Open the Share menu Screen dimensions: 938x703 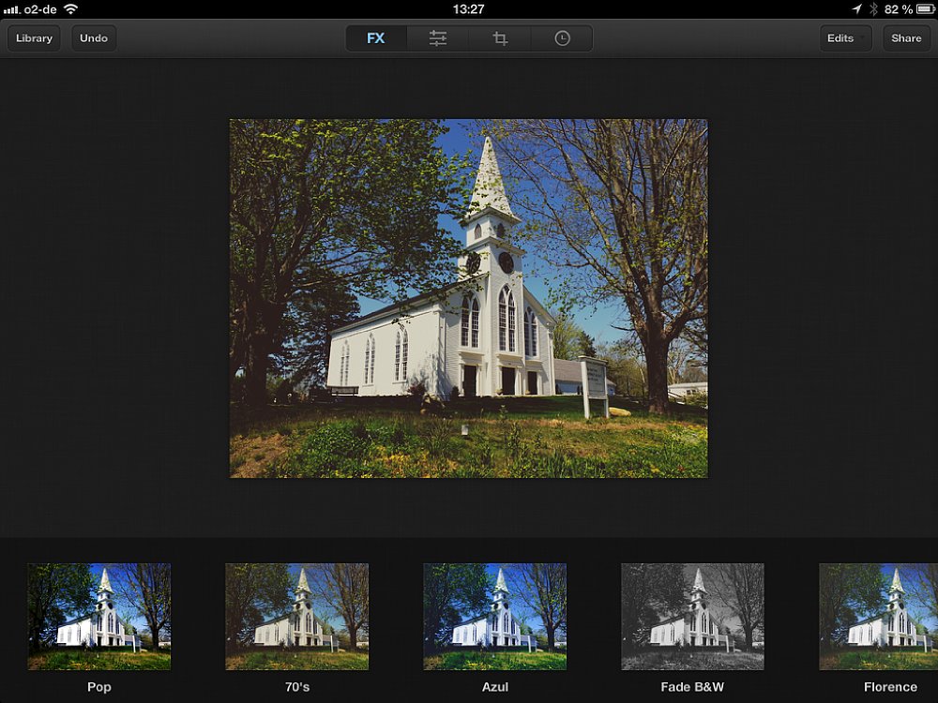click(906, 38)
